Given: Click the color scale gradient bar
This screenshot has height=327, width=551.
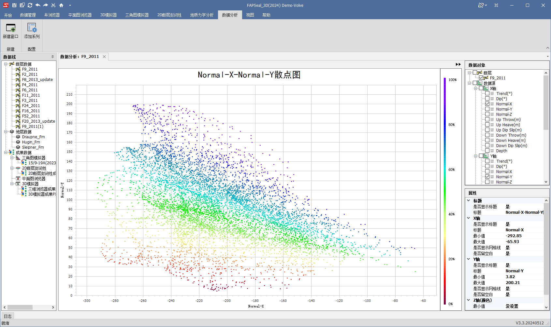Looking at the screenshot, I should (x=445, y=191).
